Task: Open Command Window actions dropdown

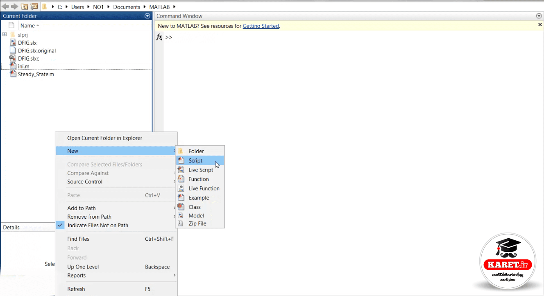Action: point(539,16)
